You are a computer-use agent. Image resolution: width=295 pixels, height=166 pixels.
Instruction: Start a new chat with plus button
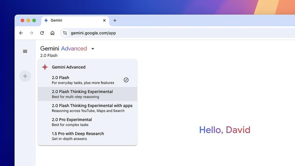[25, 76]
